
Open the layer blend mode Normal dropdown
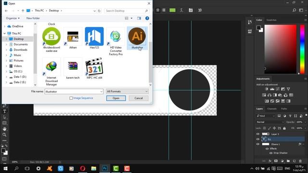coord(270,122)
